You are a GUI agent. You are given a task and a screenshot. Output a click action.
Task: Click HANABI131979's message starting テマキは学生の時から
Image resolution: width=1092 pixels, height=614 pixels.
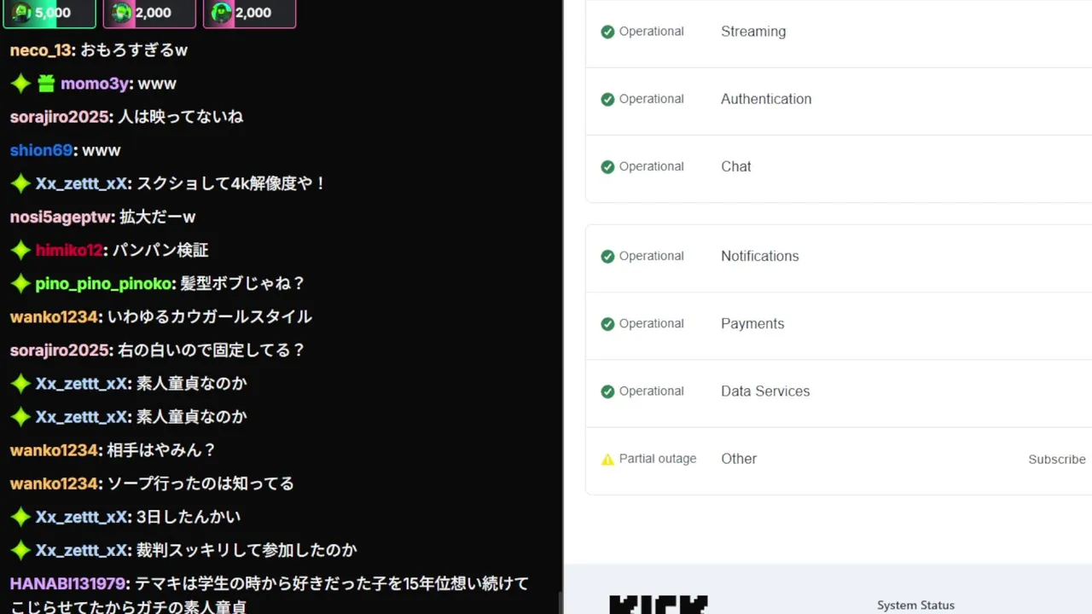click(270, 595)
